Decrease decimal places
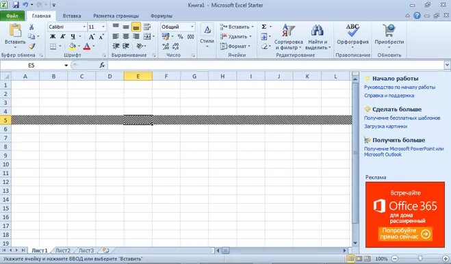 pyautogui.click(x=176, y=46)
